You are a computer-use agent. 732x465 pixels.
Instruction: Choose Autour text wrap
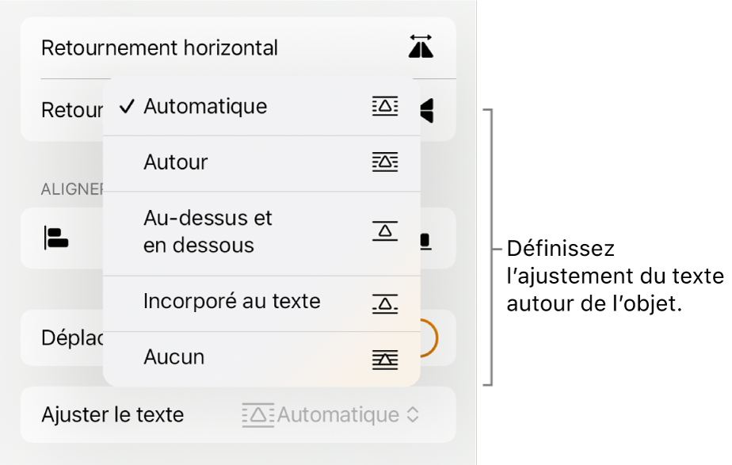tap(176, 162)
